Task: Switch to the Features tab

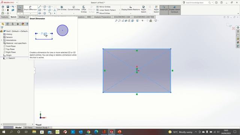Action: [4, 17]
